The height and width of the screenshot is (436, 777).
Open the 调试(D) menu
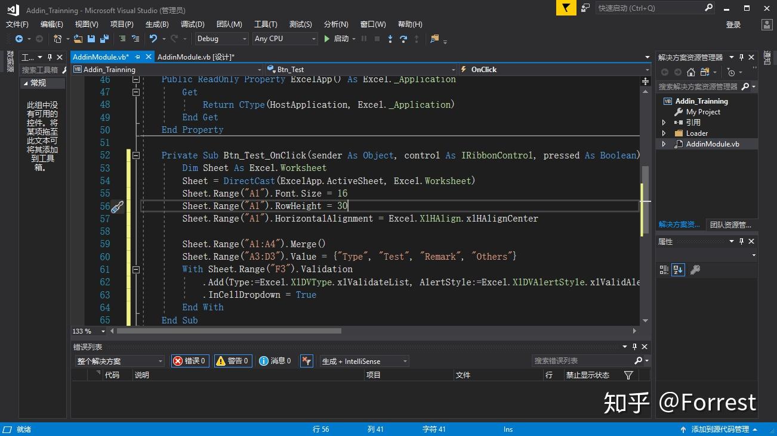[x=192, y=24]
